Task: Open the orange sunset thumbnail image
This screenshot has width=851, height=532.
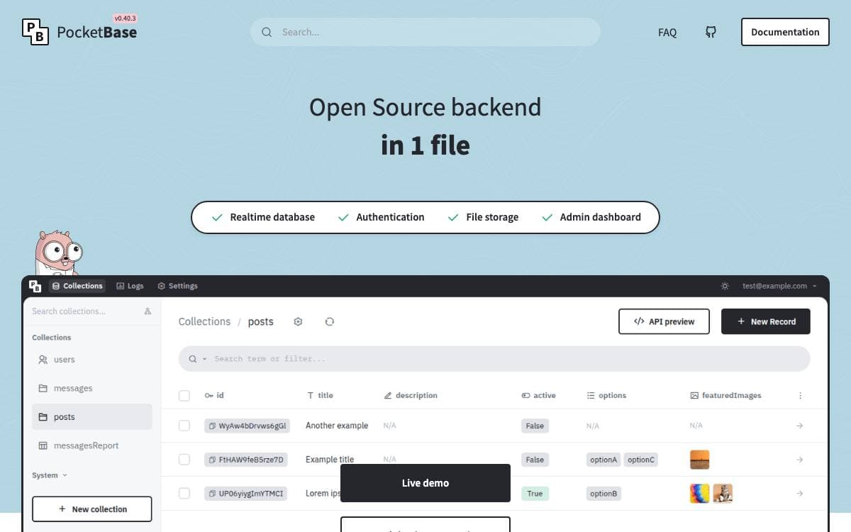Action: (700, 460)
